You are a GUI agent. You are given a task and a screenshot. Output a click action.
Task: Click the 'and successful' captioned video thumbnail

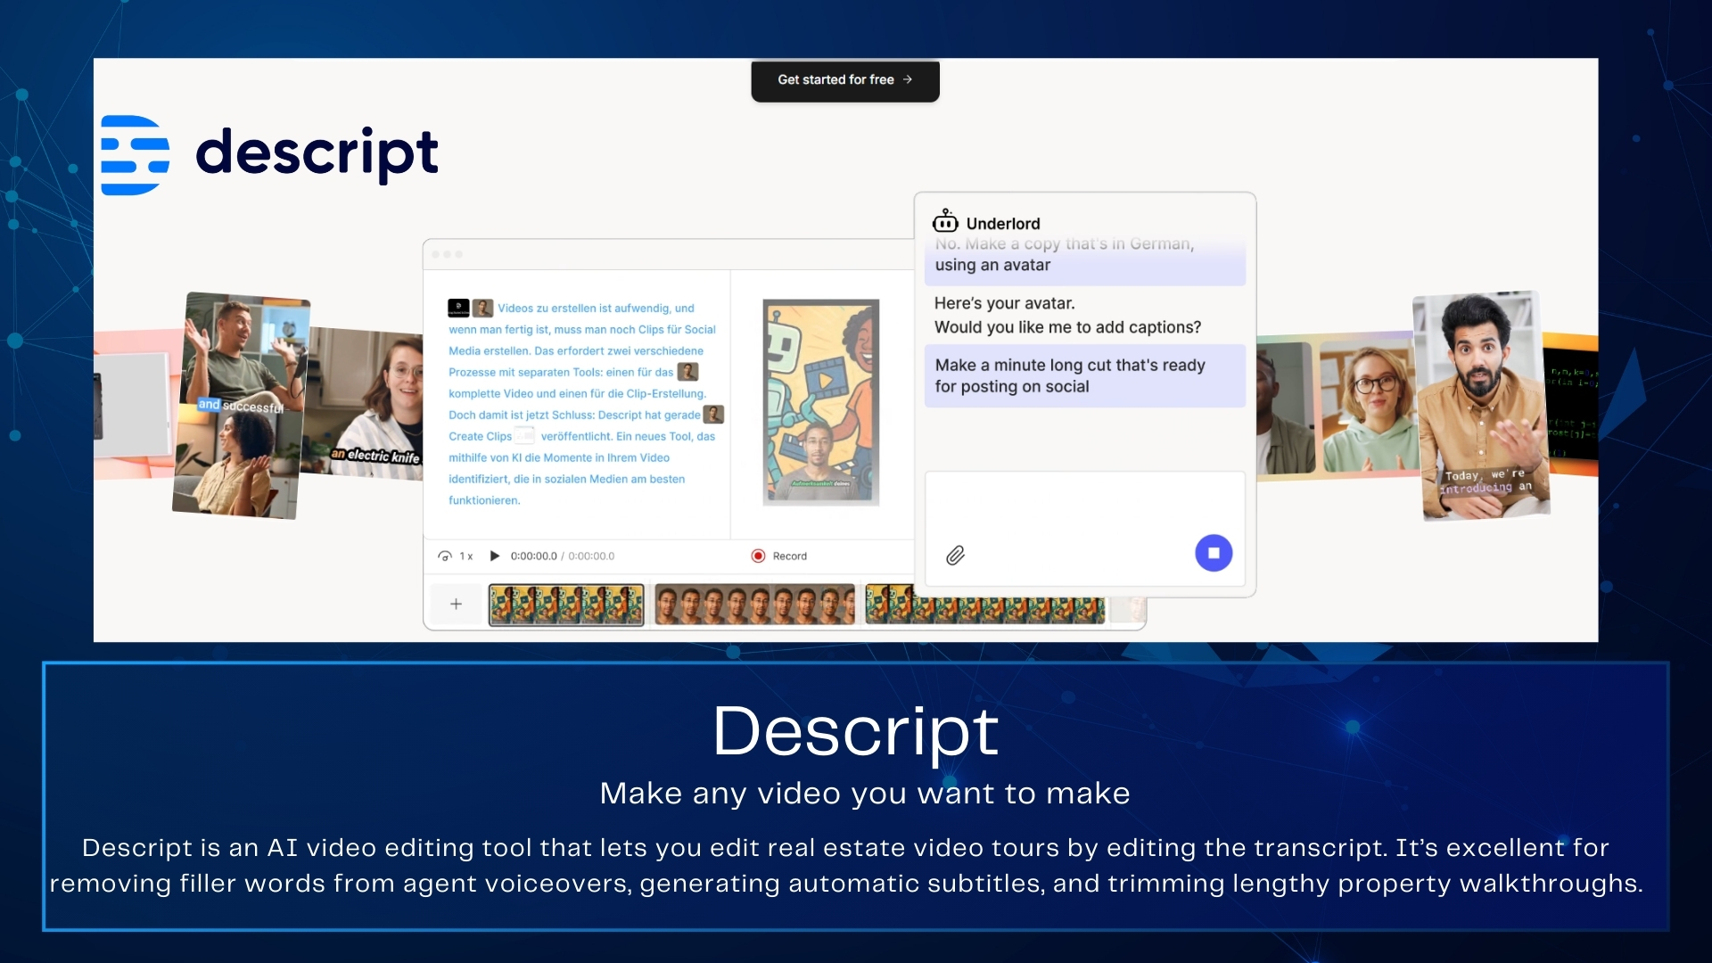241,405
